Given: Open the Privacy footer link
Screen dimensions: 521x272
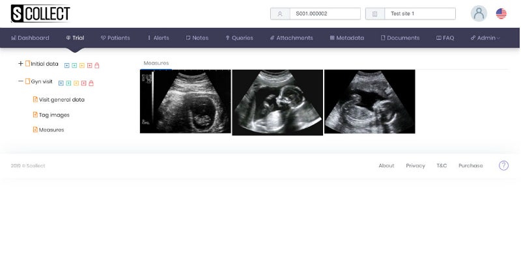Looking at the screenshot, I should (x=415, y=165).
